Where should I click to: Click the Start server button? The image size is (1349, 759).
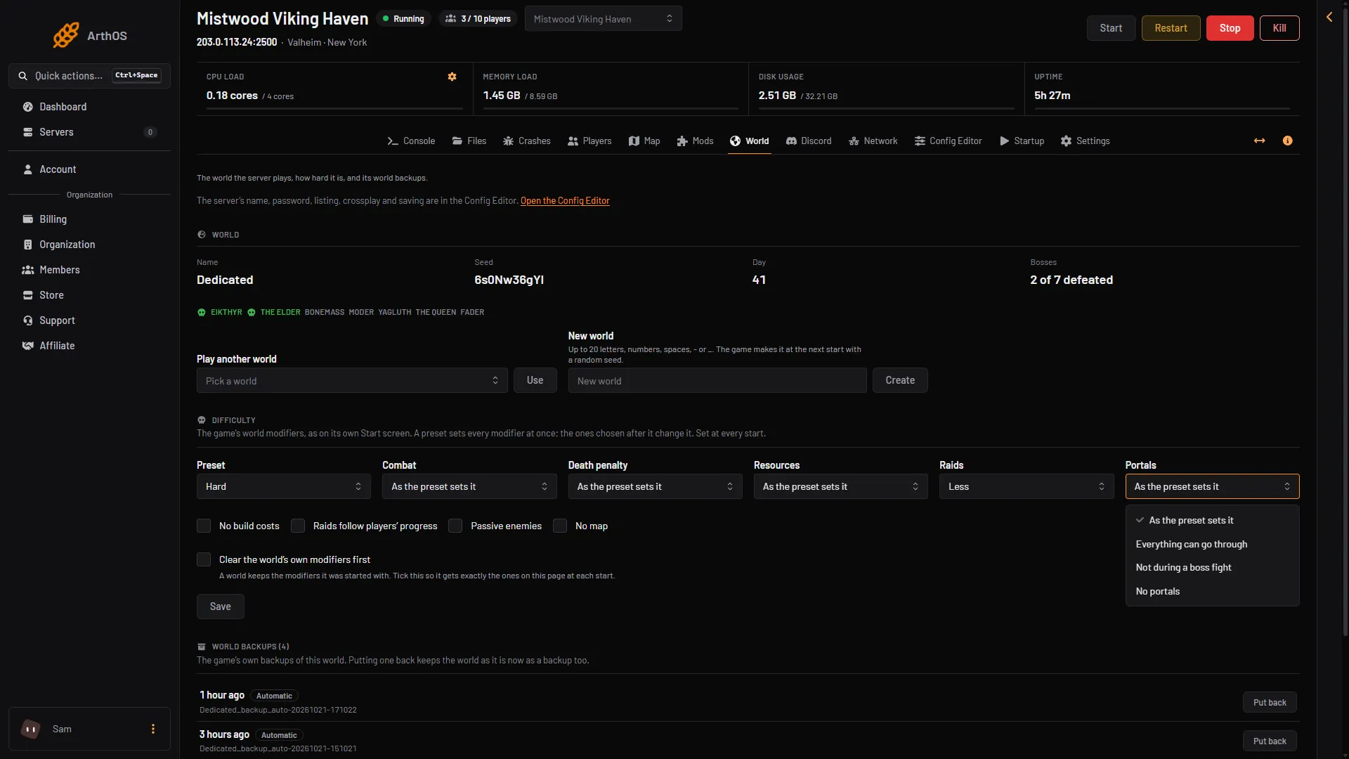1111,28
